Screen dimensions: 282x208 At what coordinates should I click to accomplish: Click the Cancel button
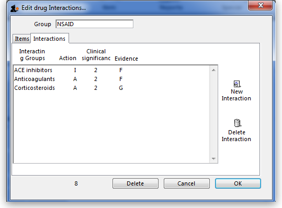(x=186, y=183)
